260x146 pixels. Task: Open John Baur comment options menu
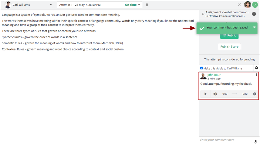(x=257, y=75)
